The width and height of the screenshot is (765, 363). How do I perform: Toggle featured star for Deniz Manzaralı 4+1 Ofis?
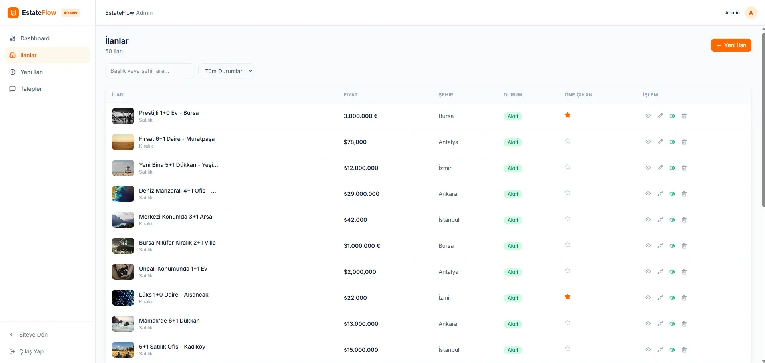(x=568, y=193)
